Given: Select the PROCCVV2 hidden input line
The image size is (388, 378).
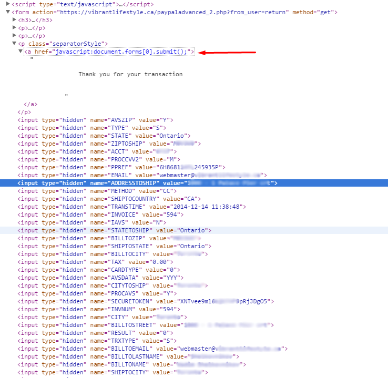Looking at the screenshot, I should click(99, 160).
